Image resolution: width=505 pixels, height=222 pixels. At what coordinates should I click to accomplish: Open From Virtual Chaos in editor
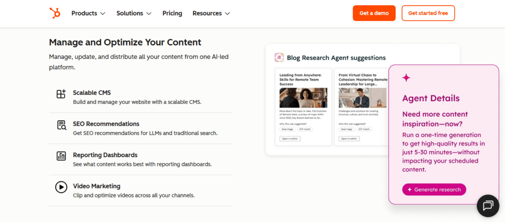(x=349, y=138)
